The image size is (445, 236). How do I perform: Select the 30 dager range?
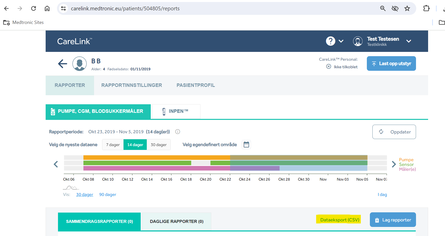pos(159,145)
